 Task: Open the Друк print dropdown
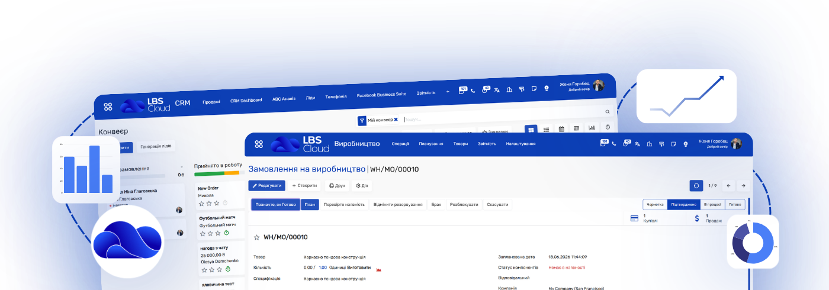[x=337, y=186]
